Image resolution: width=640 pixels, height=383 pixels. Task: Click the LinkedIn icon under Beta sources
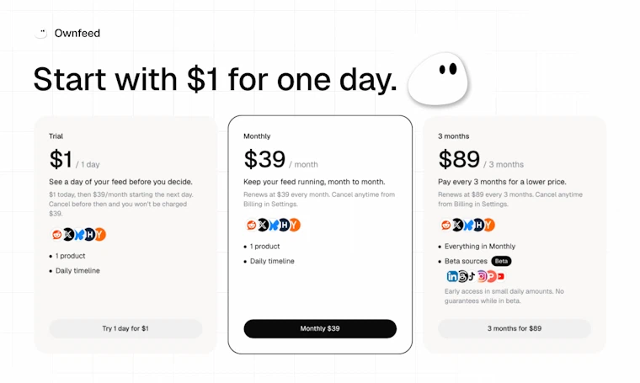tap(452, 276)
